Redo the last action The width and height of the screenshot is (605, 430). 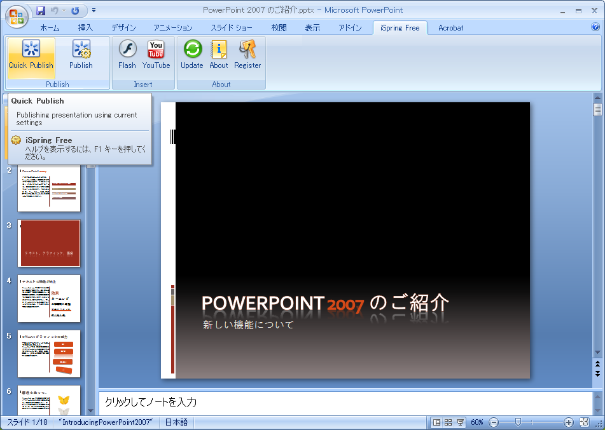pyautogui.click(x=75, y=11)
